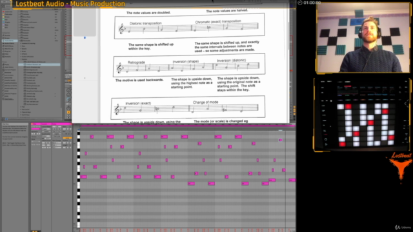Click Add Folder link in browser
Image resolution: width=413 pixels, height=232 pixels.
(9, 99)
